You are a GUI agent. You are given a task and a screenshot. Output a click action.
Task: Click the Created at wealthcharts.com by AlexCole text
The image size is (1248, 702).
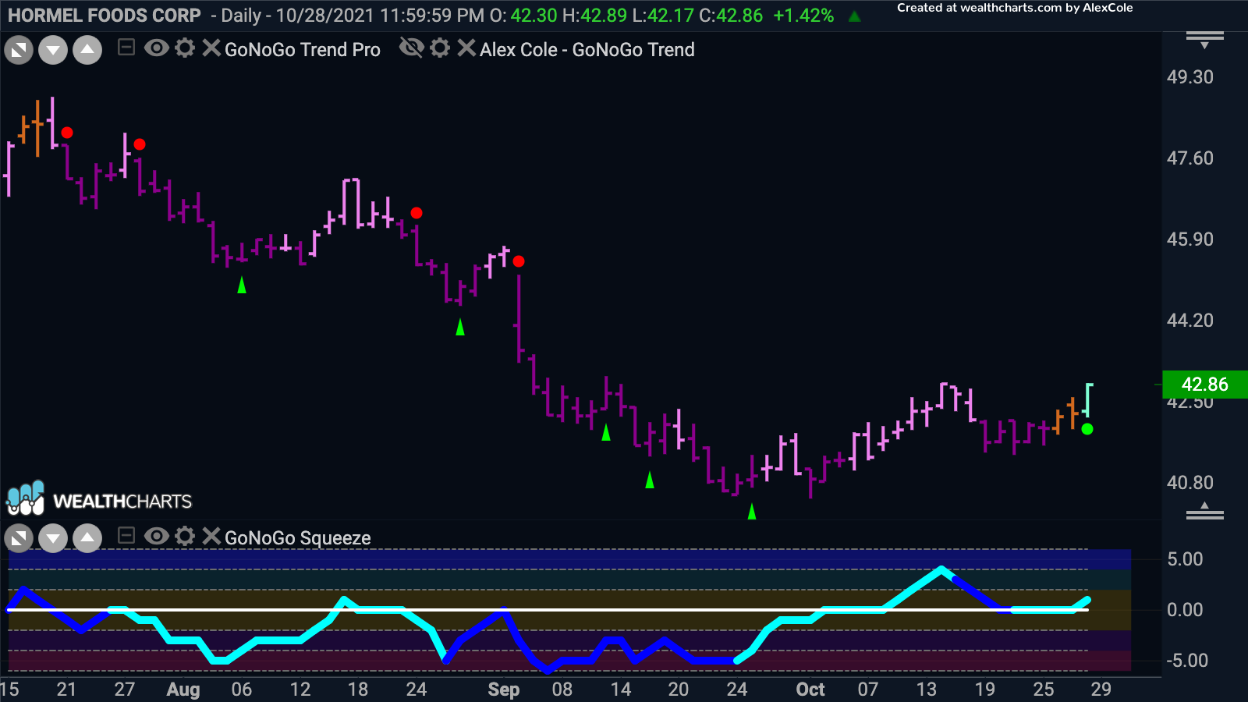pyautogui.click(x=1015, y=8)
